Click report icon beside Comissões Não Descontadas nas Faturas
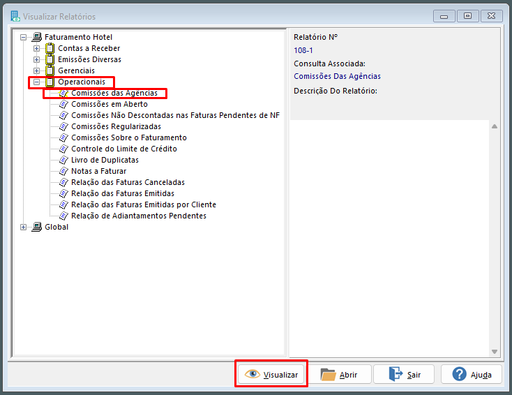The height and width of the screenshot is (395, 512). [x=63, y=115]
